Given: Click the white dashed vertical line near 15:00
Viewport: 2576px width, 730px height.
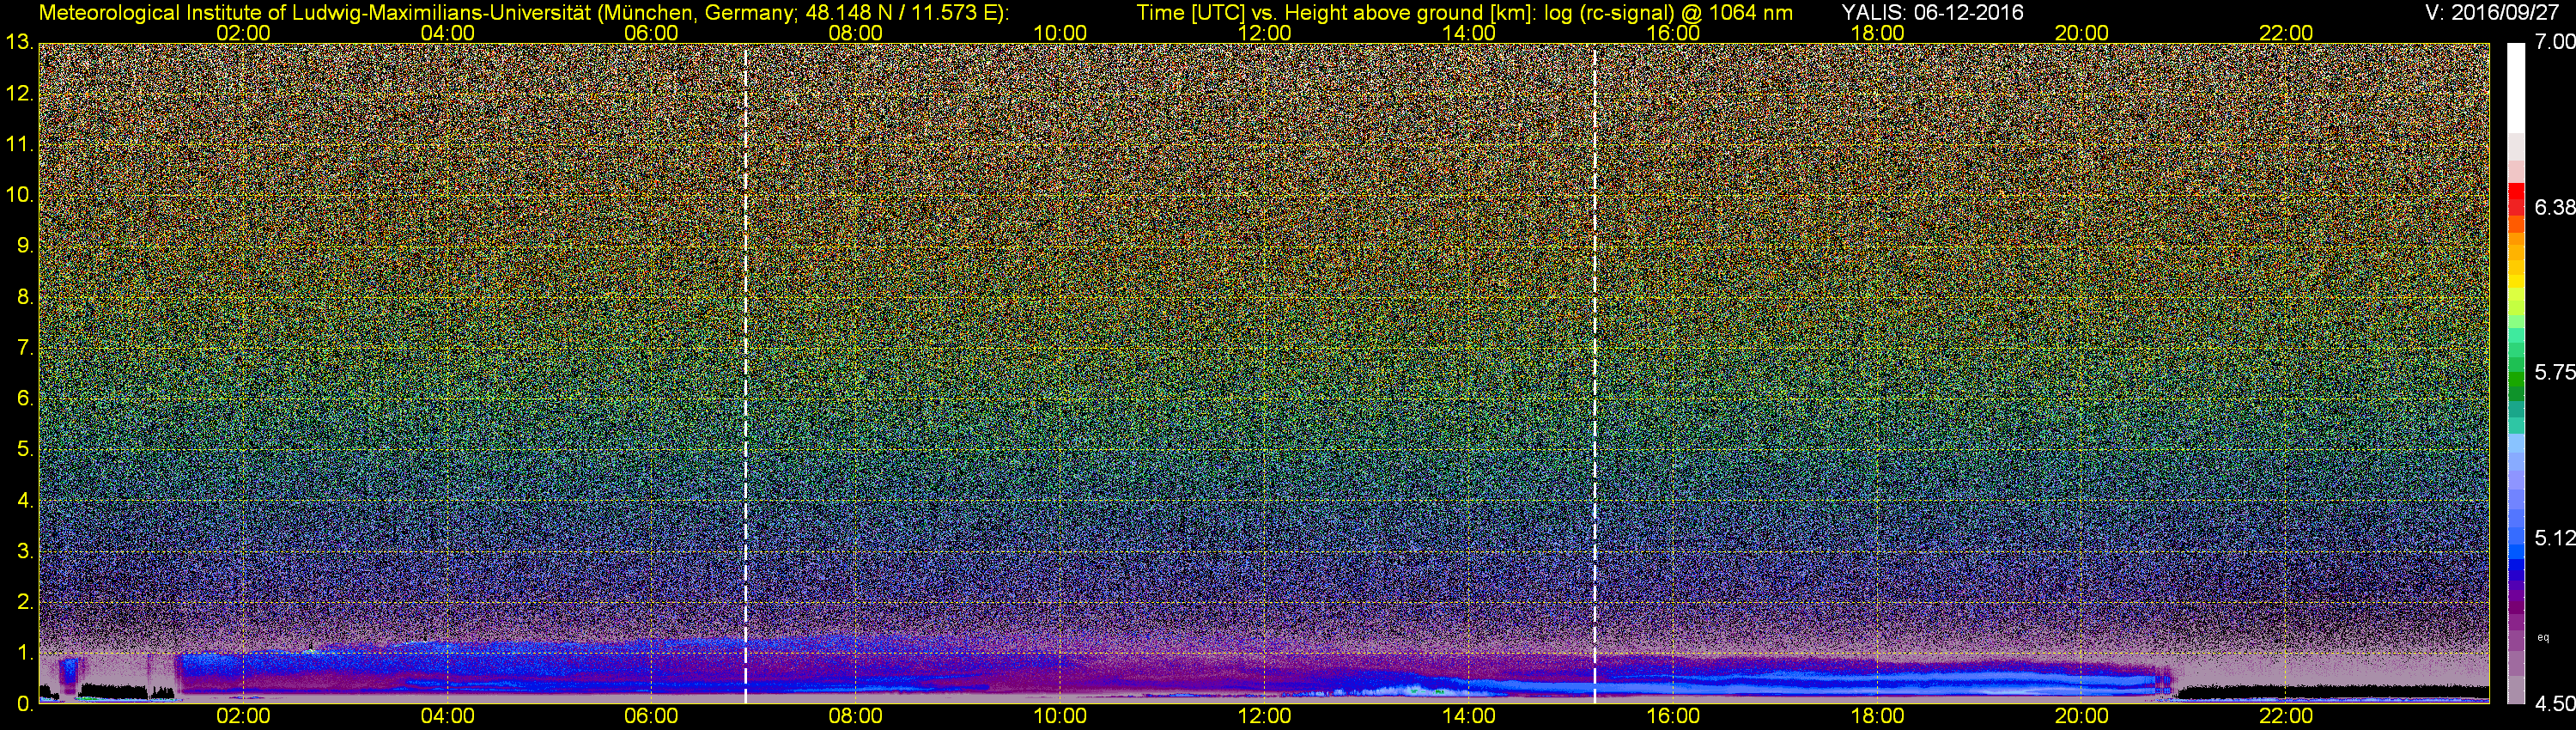Looking at the screenshot, I should [x=1594, y=370].
